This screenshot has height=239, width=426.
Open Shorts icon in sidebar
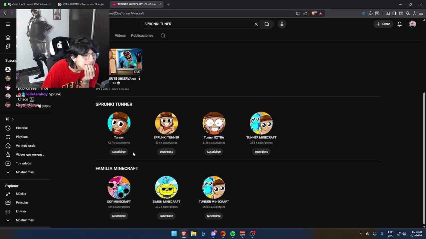[8, 46]
